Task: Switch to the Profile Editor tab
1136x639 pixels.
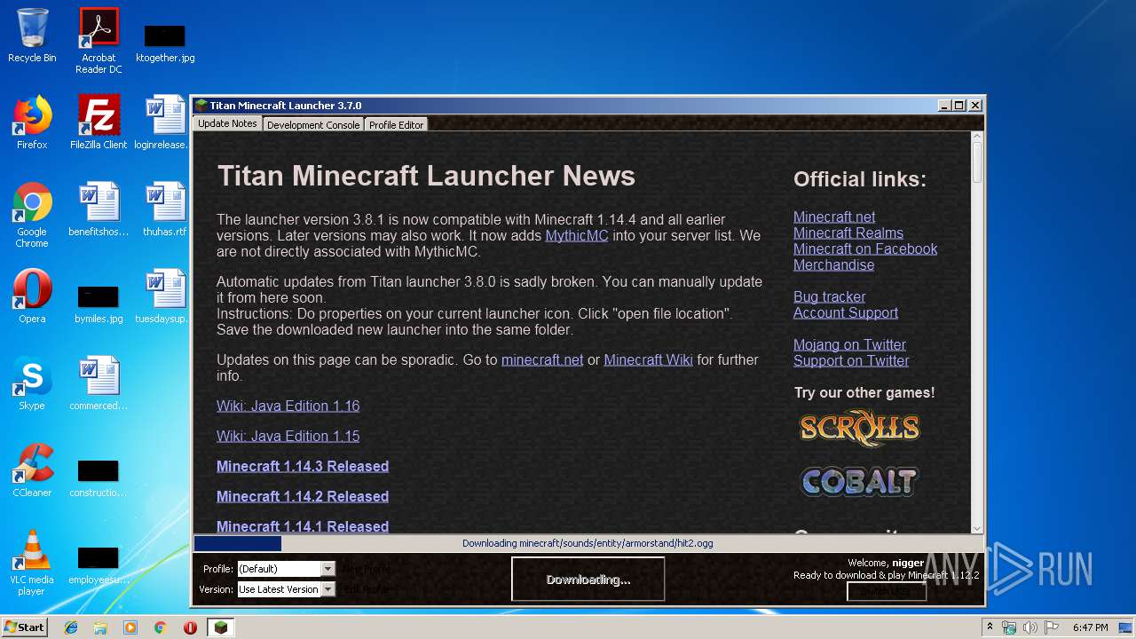Action: [396, 125]
